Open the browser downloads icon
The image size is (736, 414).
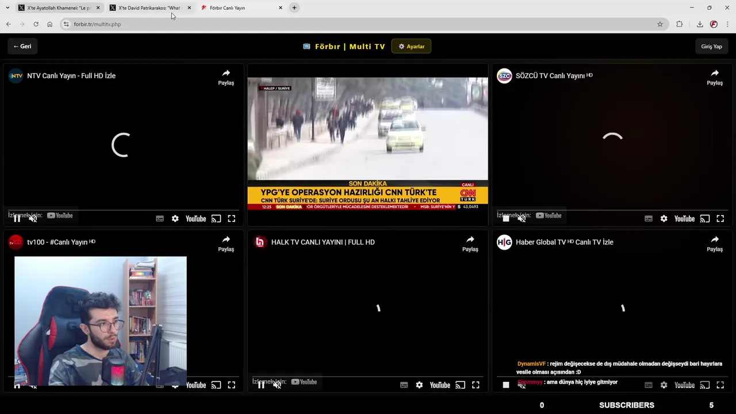(700, 24)
